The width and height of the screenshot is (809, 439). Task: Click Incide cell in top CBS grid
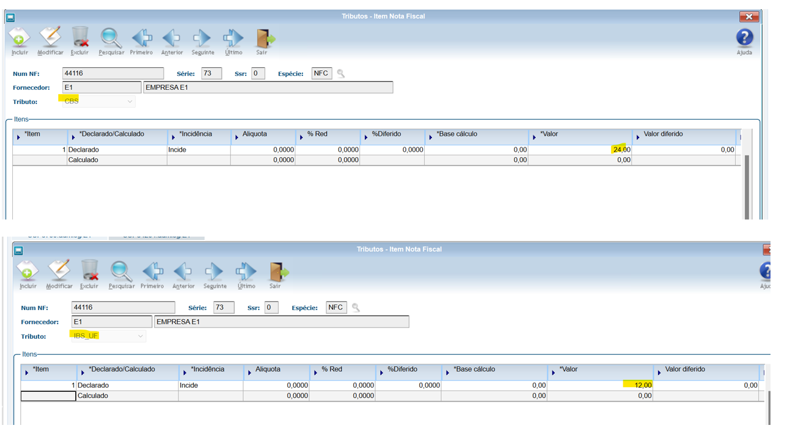(199, 150)
